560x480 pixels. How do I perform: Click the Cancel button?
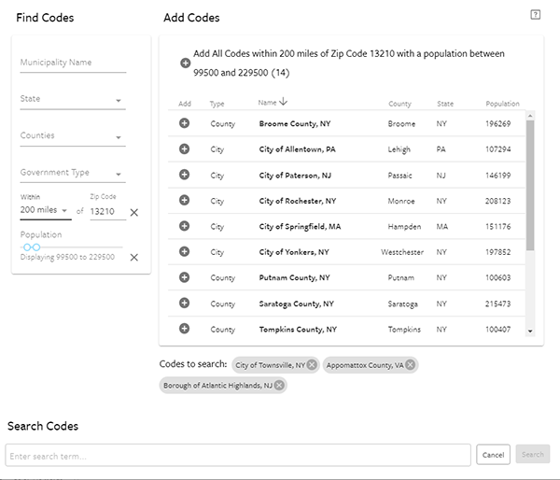click(493, 455)
